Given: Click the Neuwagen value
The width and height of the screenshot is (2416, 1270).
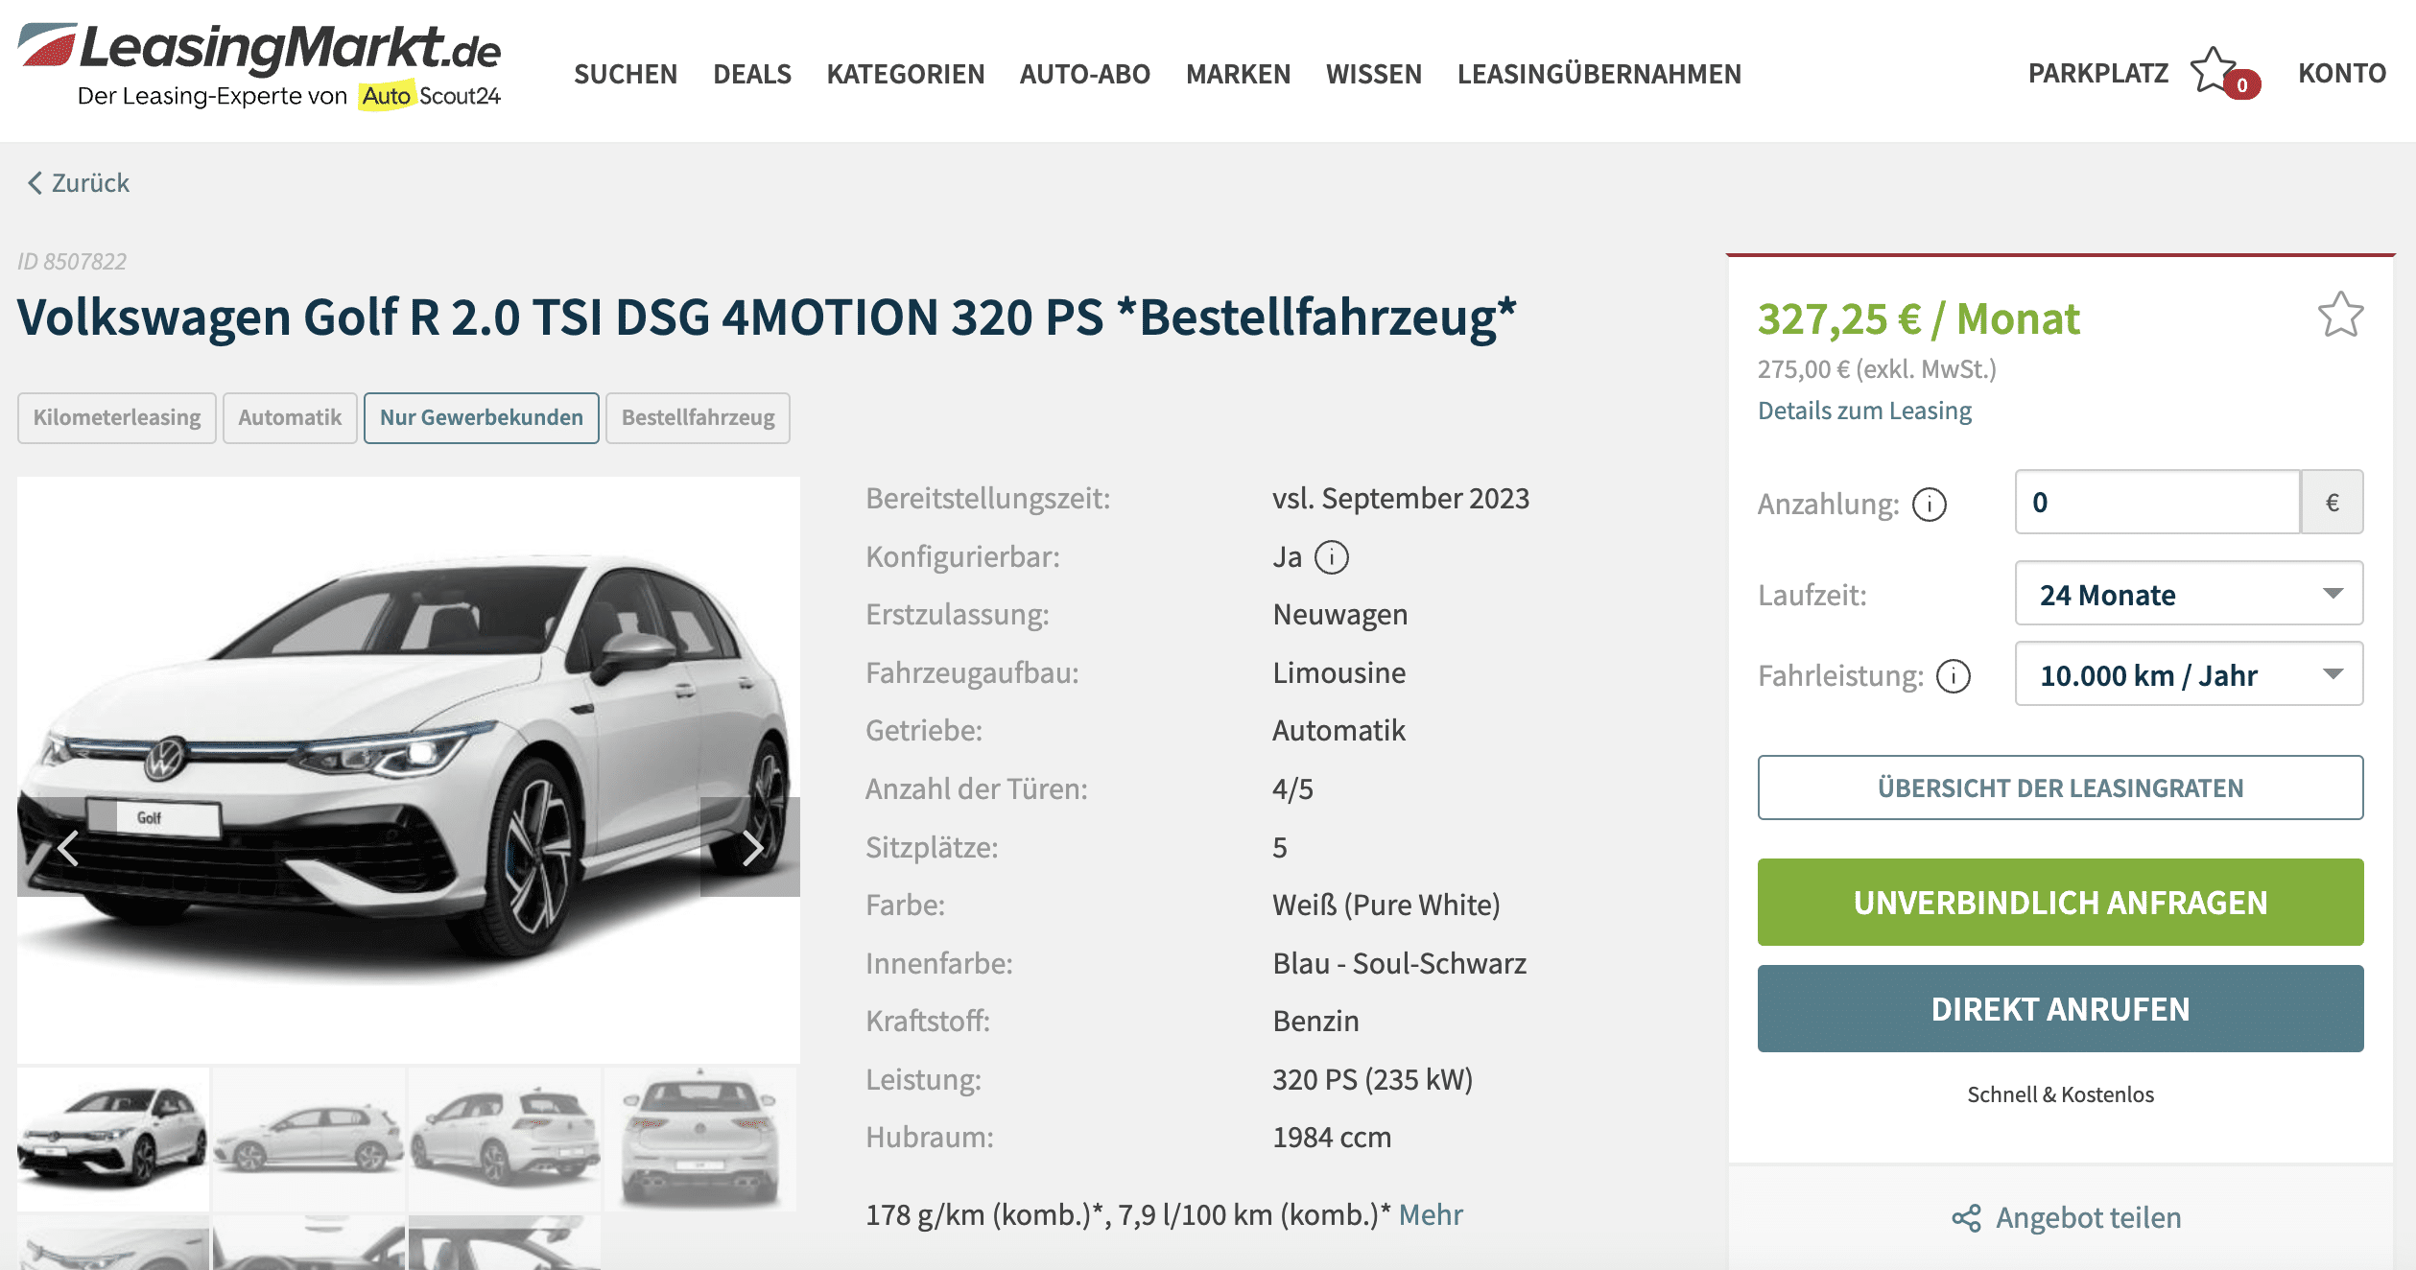Looking at the screenshot, I should (1340, 615).
